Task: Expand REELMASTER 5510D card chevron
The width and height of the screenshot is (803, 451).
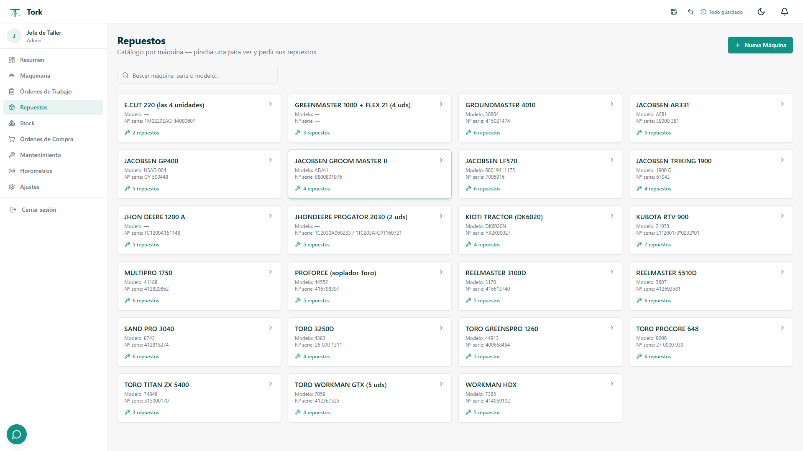Action: click(x=783, y=272)
